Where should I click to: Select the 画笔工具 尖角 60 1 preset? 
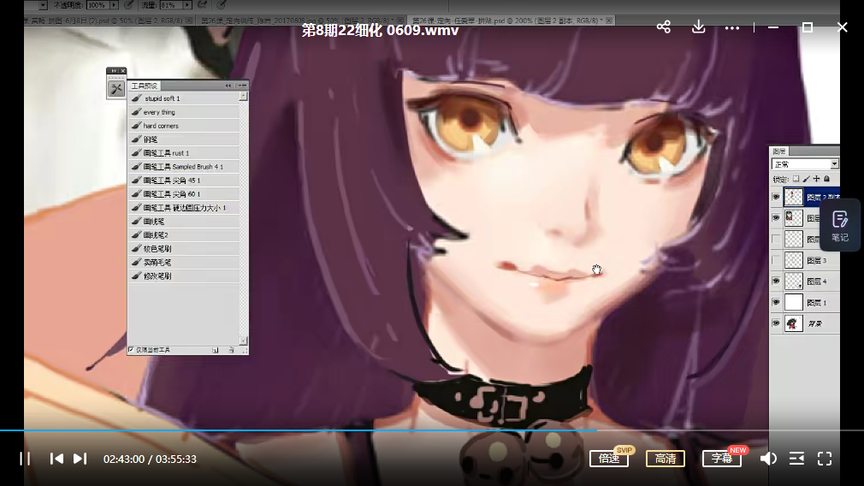tap(184, 194)
